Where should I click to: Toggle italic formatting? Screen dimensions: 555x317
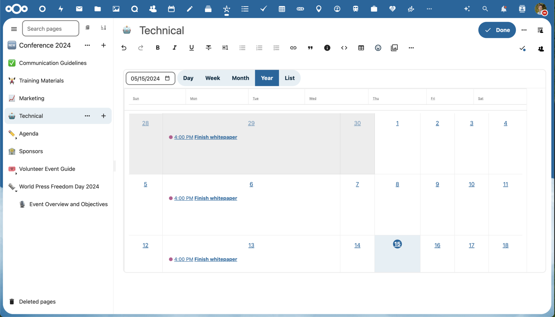click(x=174, y=48)
